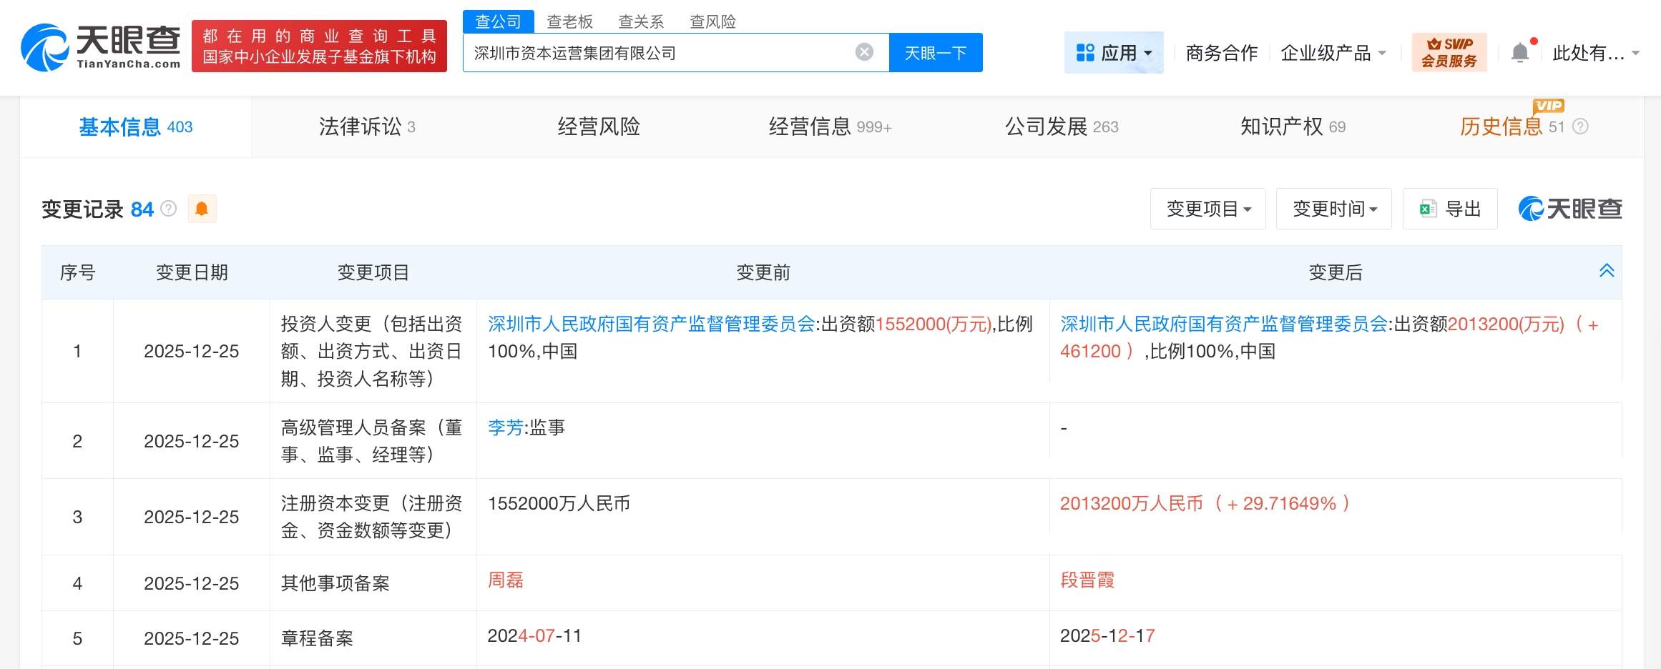Clear the search box with the X icon
Image resolution: width=1661 pixels, height=669 pixels.
tap(864, 52)
